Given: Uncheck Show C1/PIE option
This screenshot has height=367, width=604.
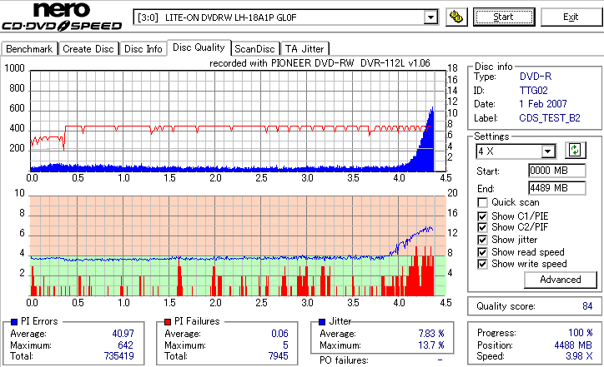Looking at the screenshot, I should point(482,216).
